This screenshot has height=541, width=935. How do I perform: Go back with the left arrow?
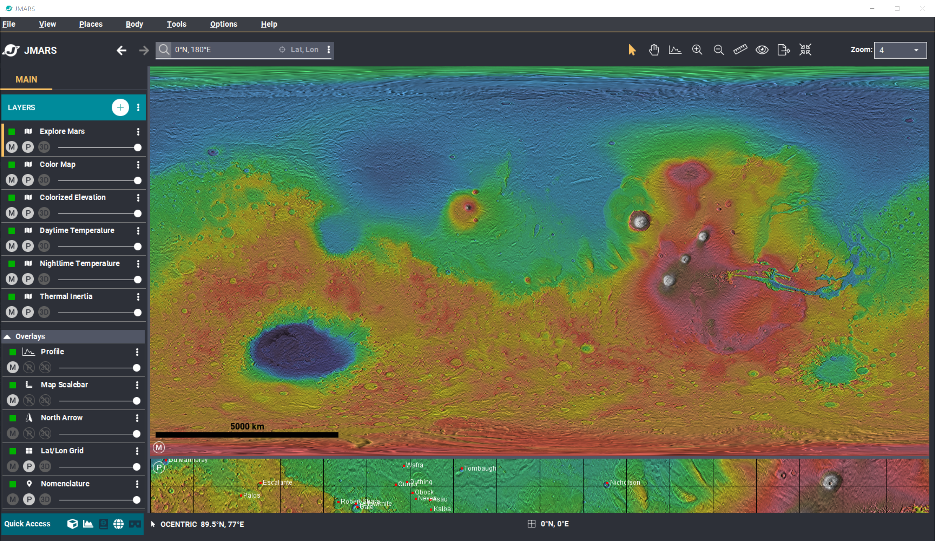(121, 50)
